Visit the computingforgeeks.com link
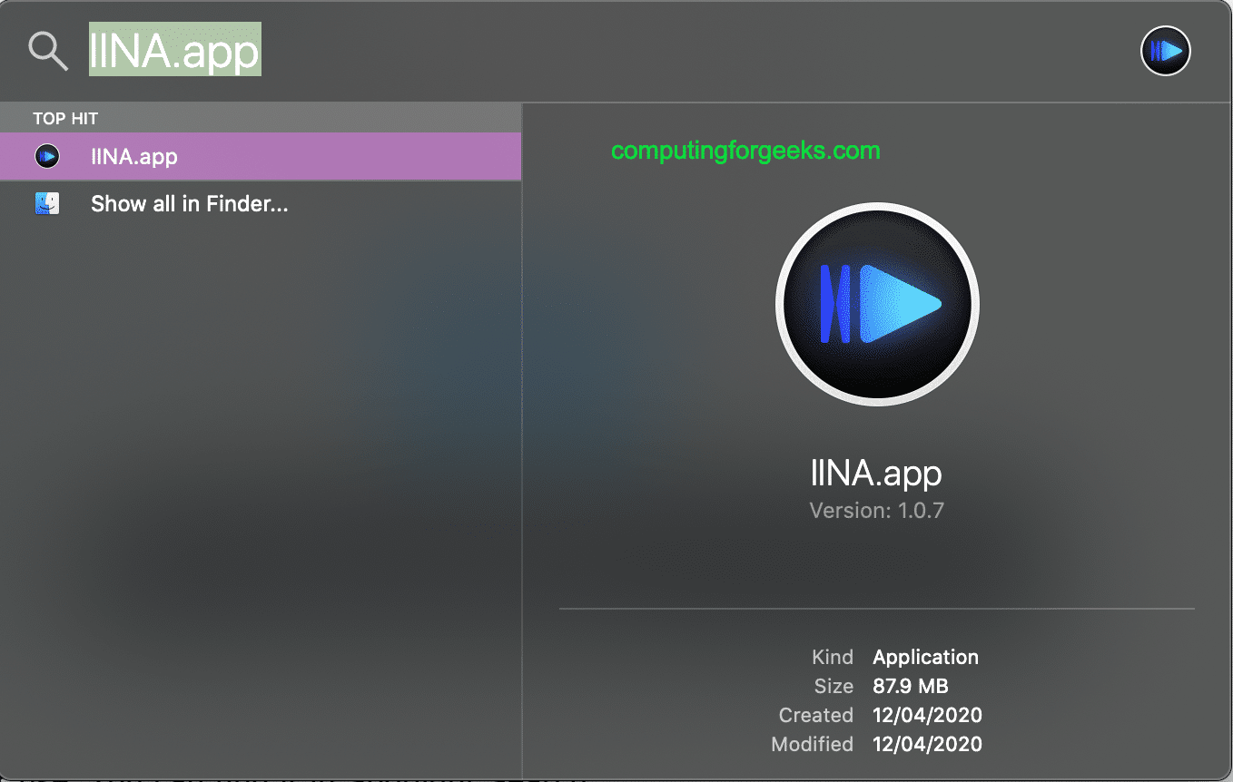 (x=746, y=151)
